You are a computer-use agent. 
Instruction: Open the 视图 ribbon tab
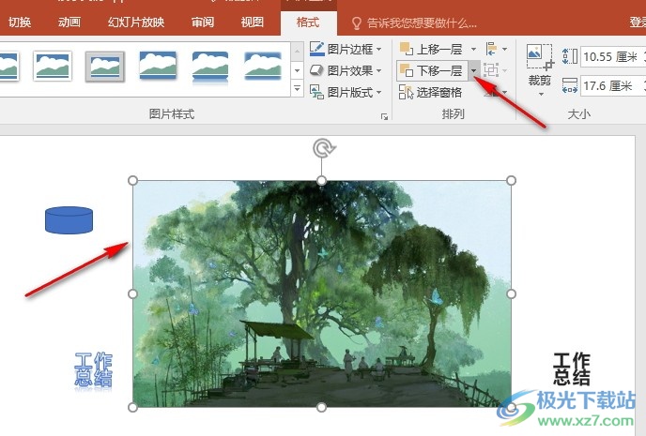pos(253,22)
